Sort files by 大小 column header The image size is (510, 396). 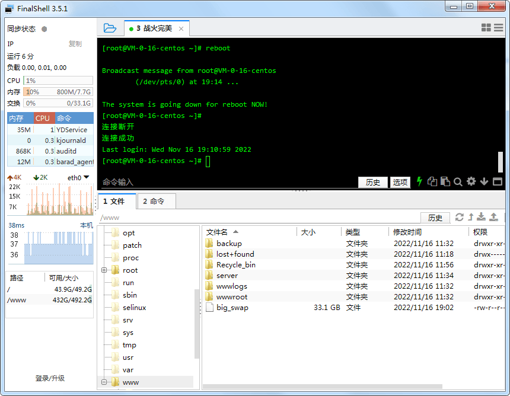[x=319, y=232]
